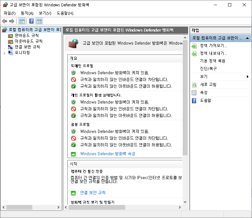Click the green arrow icon beside 연결 보안 규칙 link

tap(73, 193)
